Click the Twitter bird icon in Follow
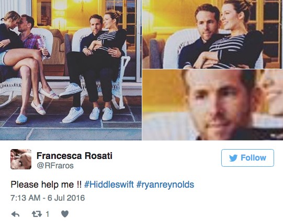Viewport: 283px width, 221px height. 233,158
